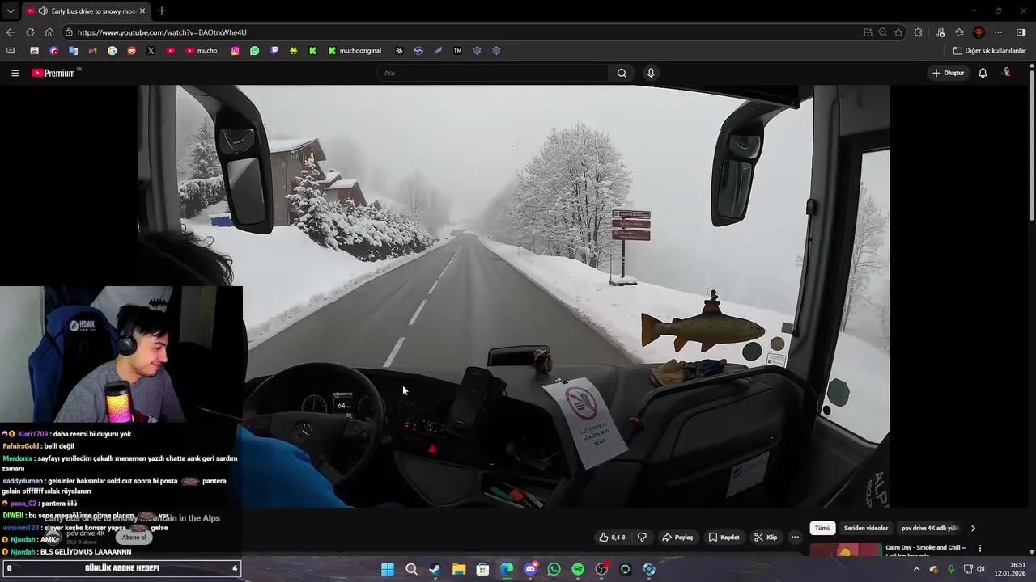Click the page vertical scrollbar
The height and width of the screenshot is (582, 1036).
click(x=1031, y=145)
